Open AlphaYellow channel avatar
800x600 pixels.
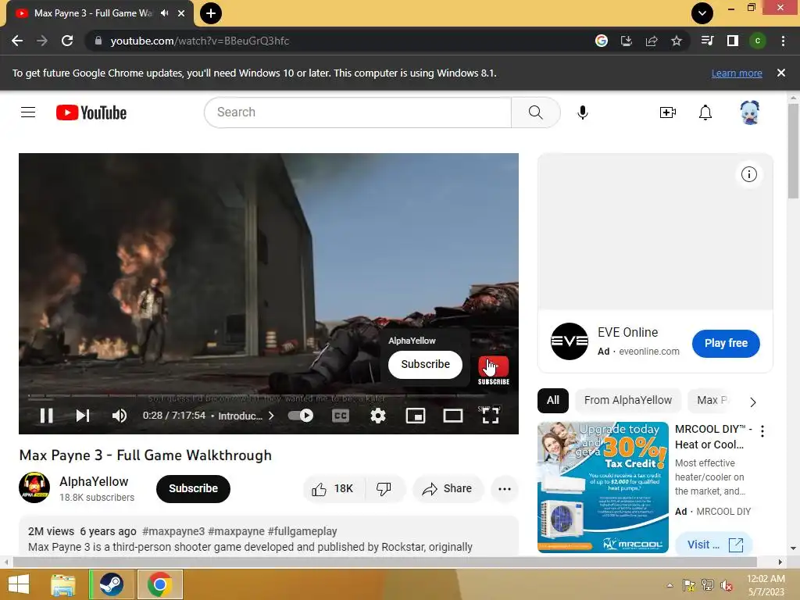[34, 487]
